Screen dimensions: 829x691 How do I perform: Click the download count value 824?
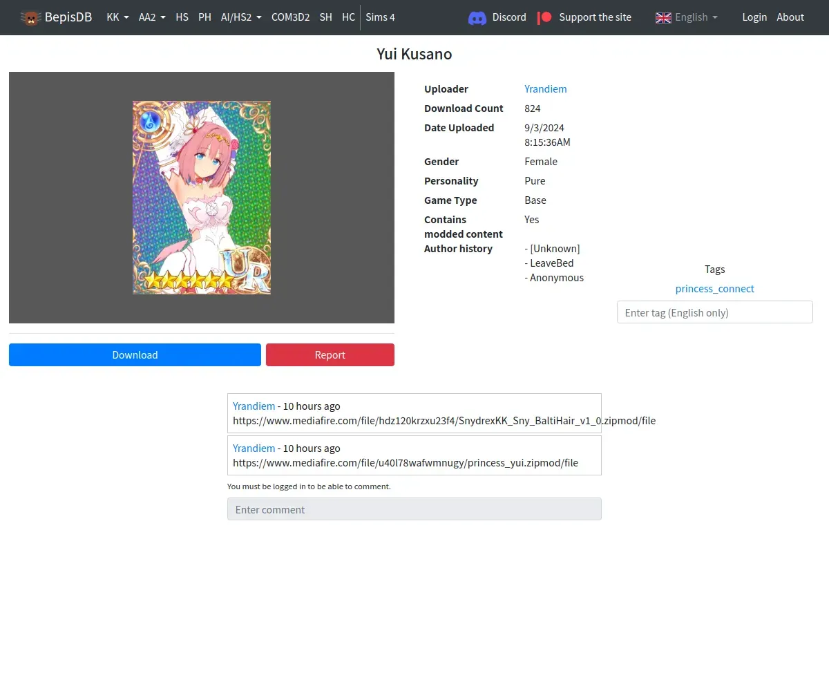tap(533, 108)
